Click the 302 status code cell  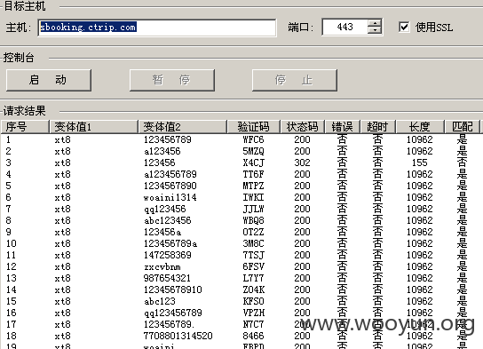click(x=302, y=163)
